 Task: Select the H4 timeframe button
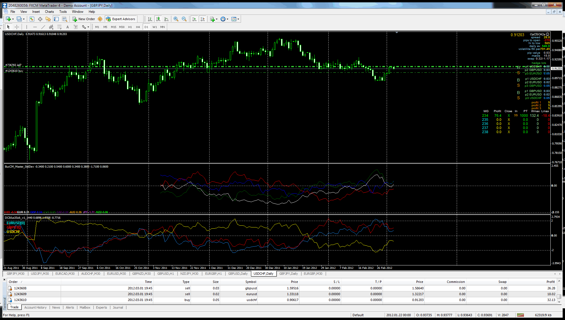pos(138,27)
